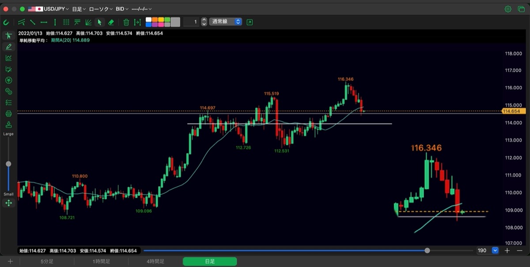530x267 pixels.
Task: Choose the vertical line drawing tool
Action: (55, 22)
